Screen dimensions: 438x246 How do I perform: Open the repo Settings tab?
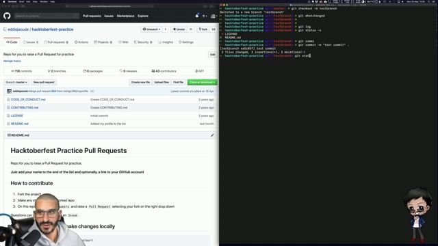[x=186, y=42]
